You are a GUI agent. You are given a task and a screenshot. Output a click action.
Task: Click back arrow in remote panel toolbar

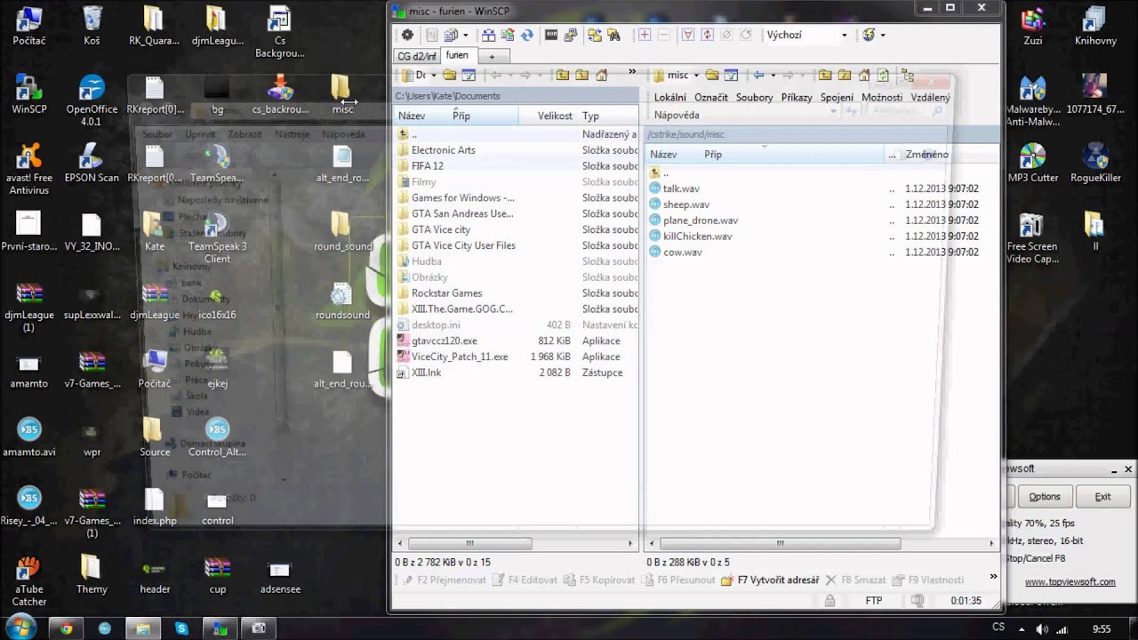click(758, 76)
